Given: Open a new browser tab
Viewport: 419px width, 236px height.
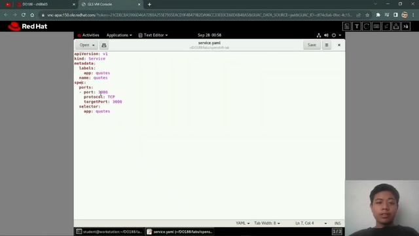Looking at the screenshot, I should [x=149, y=5].
